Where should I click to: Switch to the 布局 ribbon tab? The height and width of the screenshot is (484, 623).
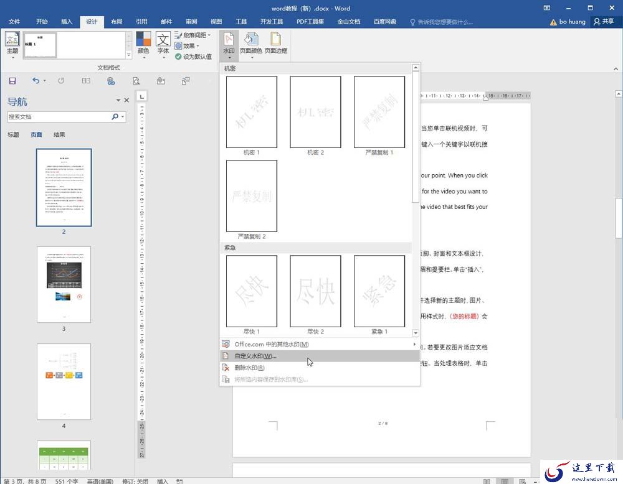(x=117, y=21)
